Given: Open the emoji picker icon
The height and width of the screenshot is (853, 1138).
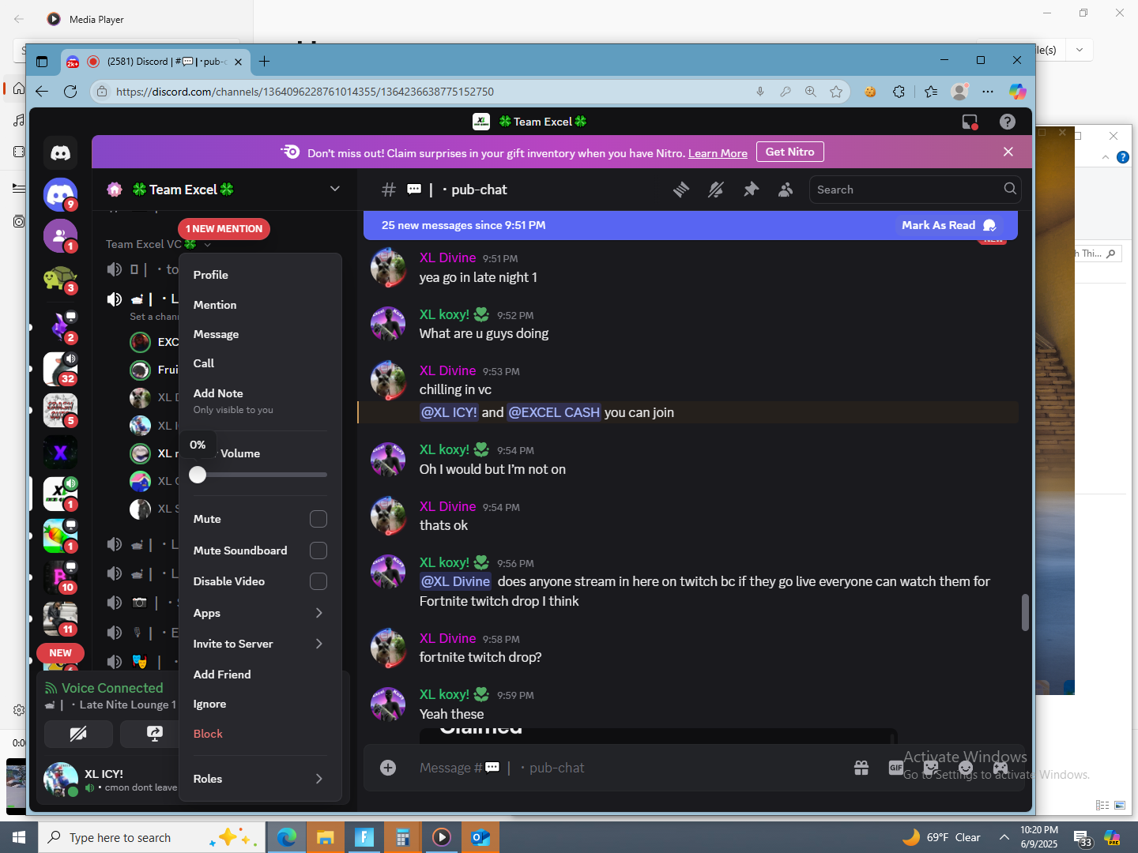Looking at the screenshot, I should [966, 768].
